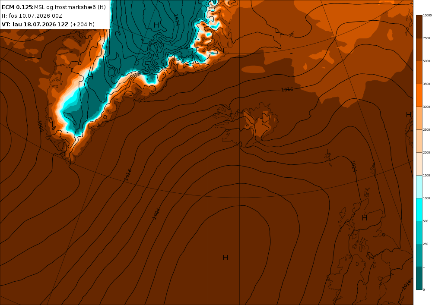Click the "H" marker on northern Greenland ice sheet
The image size is (432, 305).
pyautogui.click(x=156, y=25)
